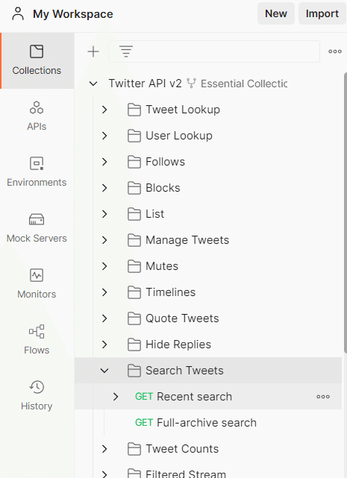Click the New button

[x=276, y=13]
